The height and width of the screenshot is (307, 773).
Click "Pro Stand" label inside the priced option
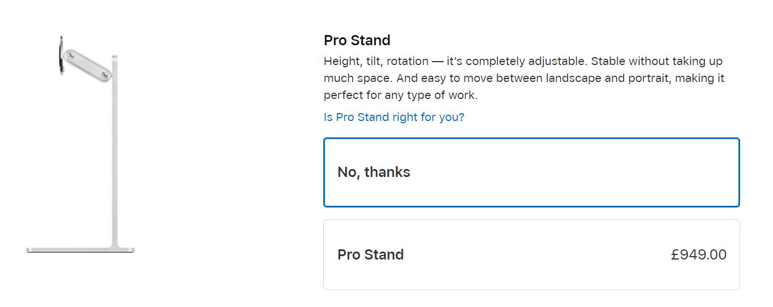point(370,254)
